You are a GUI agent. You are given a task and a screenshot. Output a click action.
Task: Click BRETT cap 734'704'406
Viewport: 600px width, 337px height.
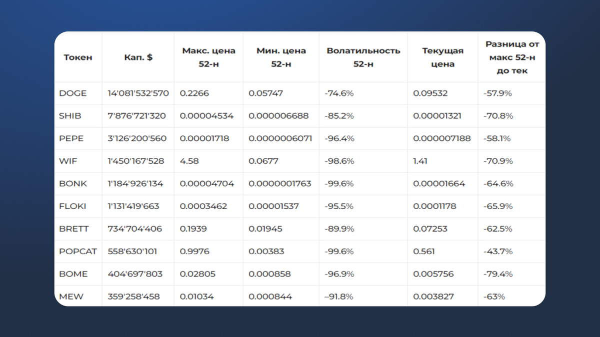134,229
